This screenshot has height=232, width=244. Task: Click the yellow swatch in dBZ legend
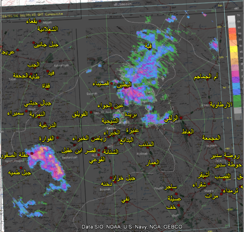(234, 50)
